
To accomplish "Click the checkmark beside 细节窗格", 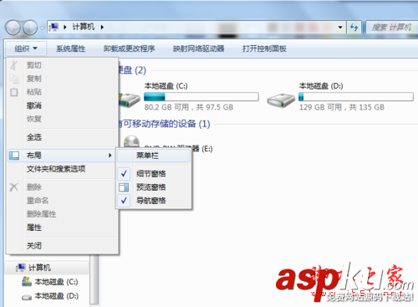I will pos(124,174).
